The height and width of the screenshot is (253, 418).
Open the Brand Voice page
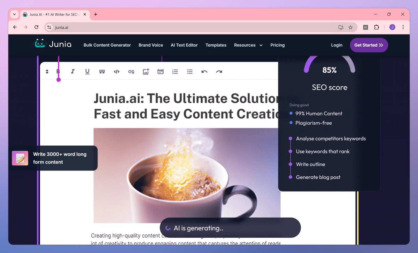[x=151, y=45]
